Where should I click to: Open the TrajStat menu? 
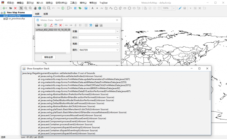pyautogui.click(x=104, y=3)
